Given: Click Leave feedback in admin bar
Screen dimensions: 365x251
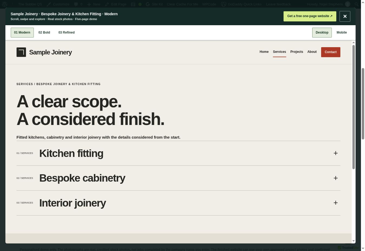Looking at the screenshot, I should tap(278, 4).
